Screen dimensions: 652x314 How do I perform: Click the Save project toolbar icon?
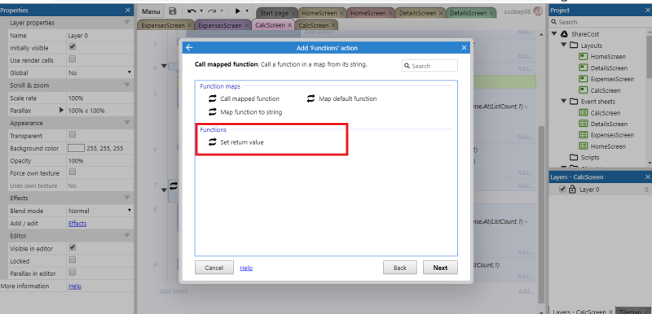(172, 11)
